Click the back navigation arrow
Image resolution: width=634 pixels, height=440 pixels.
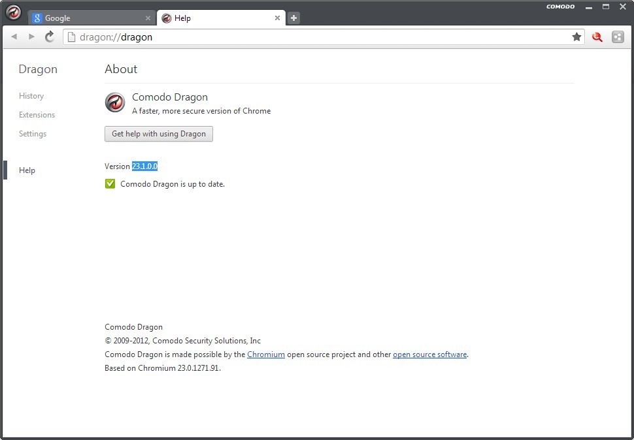(14, 37)
